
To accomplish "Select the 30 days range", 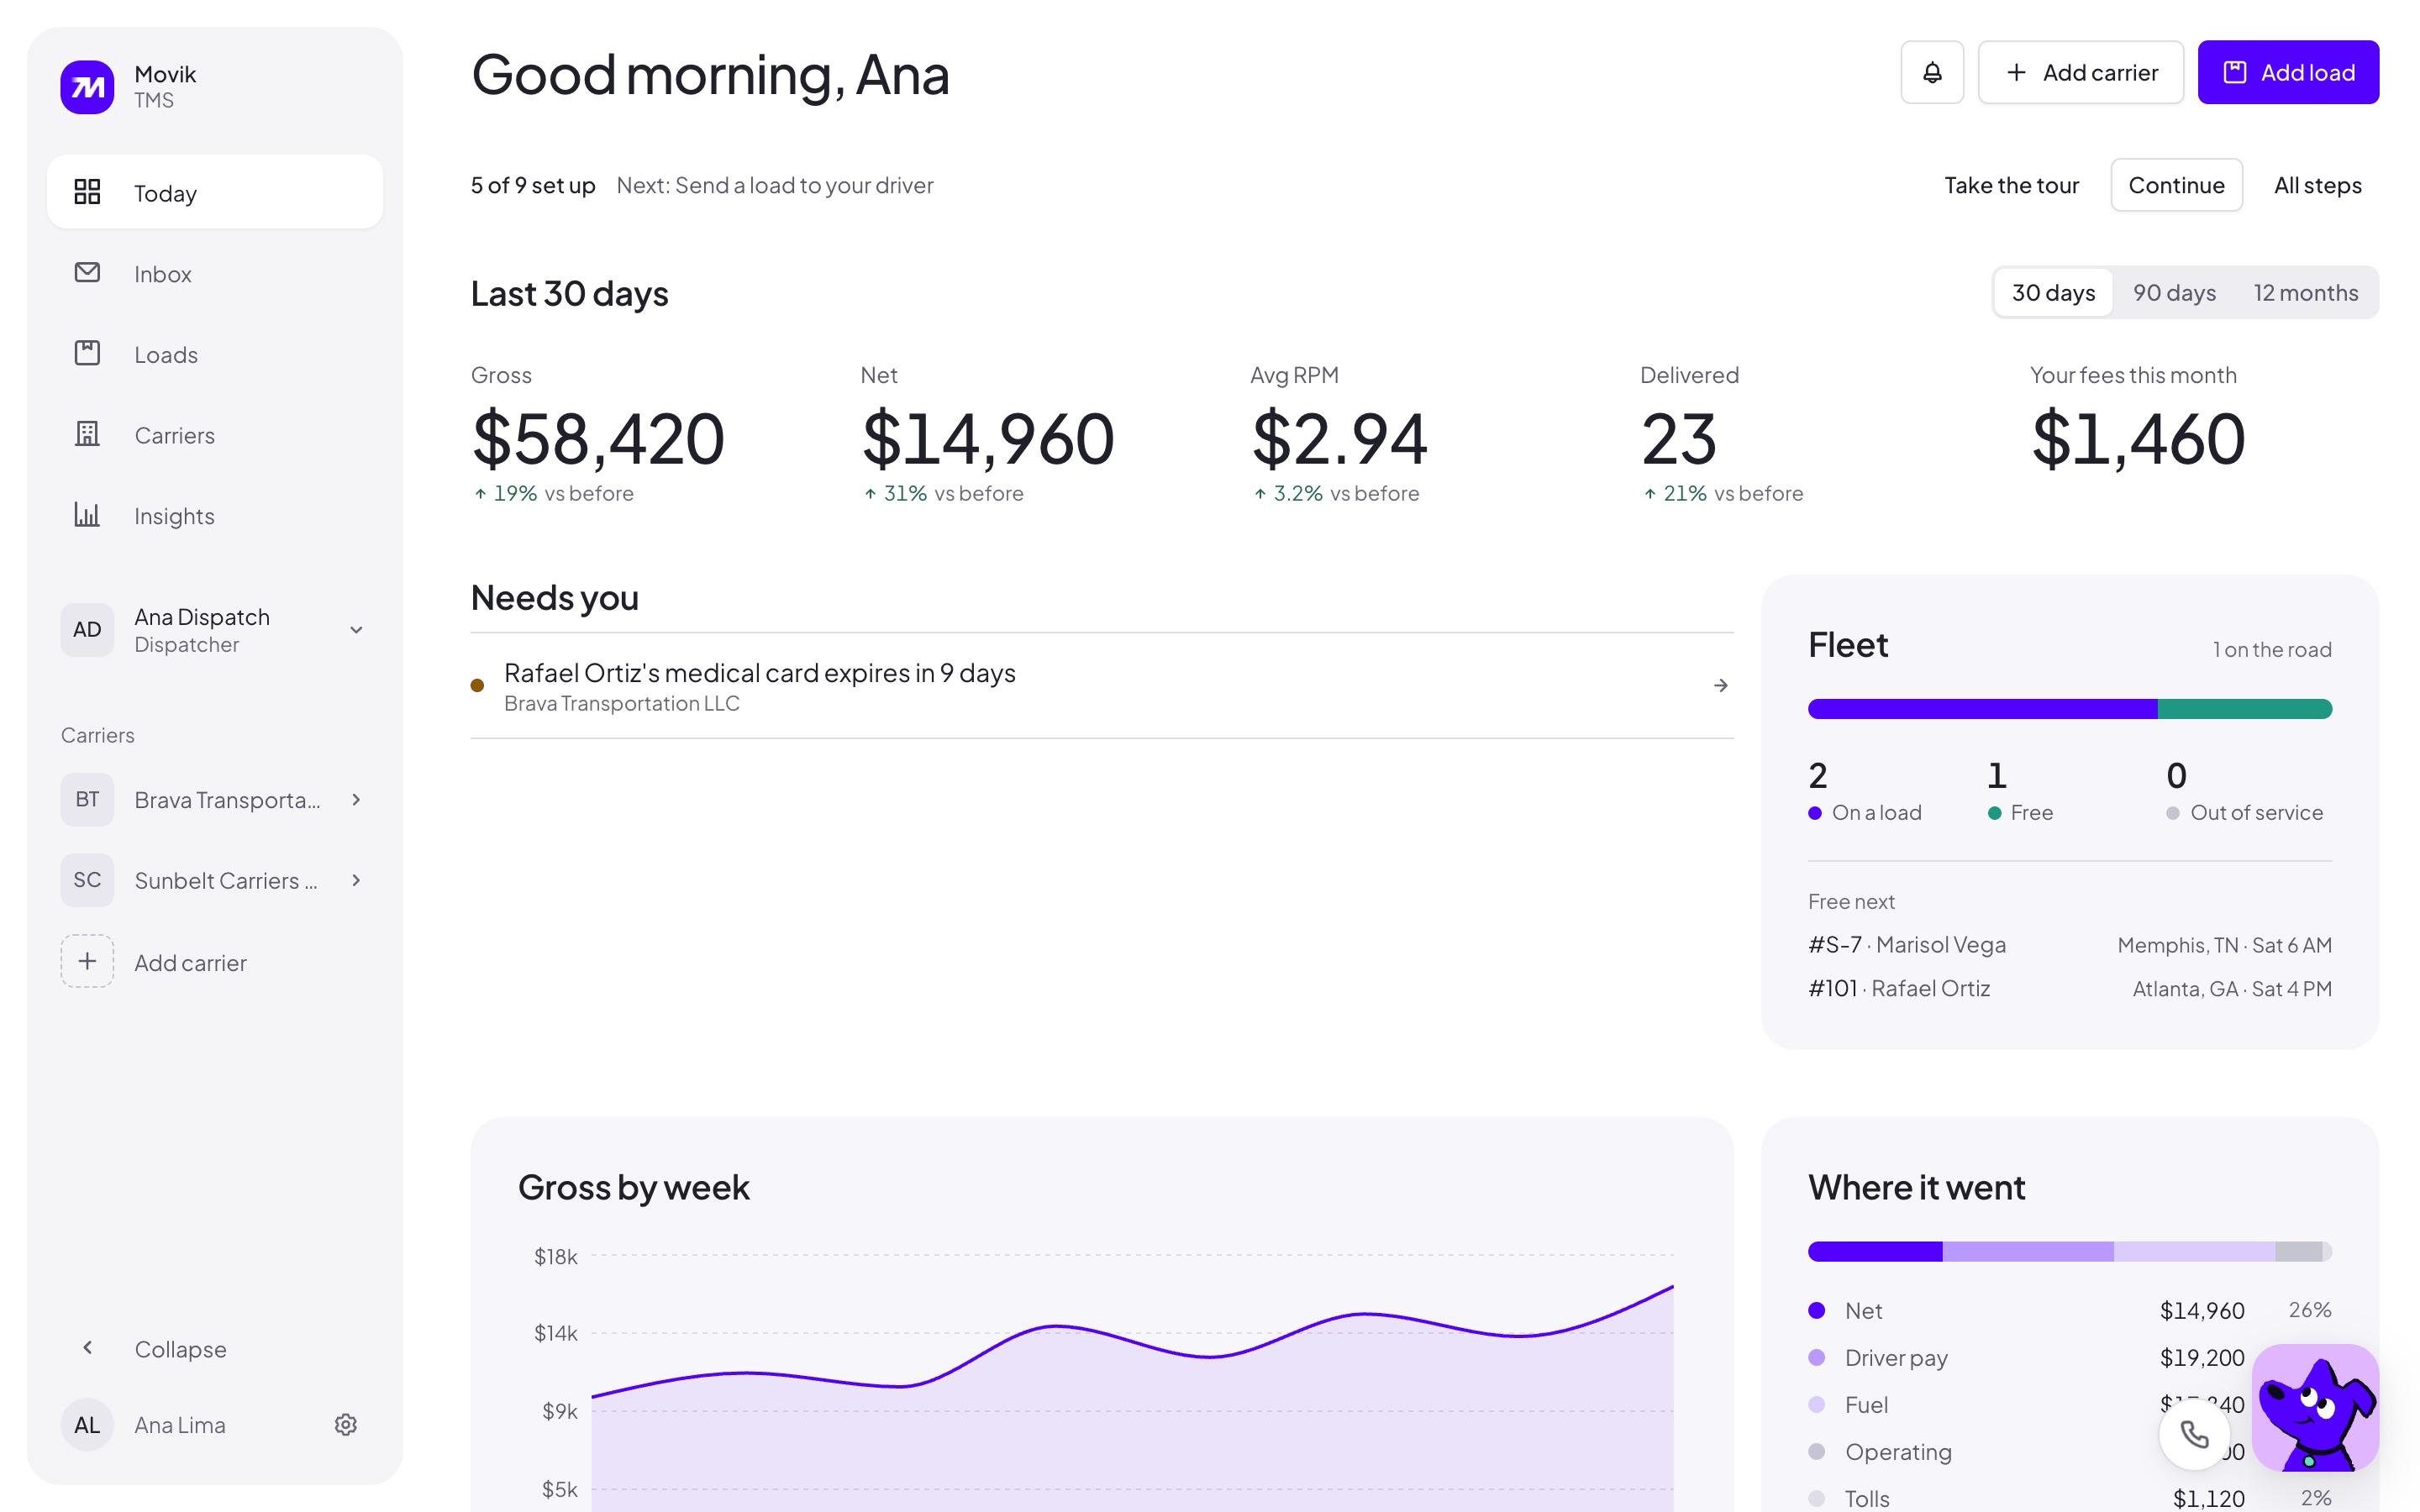I will pyautogui.click(x=2053, y=292).
